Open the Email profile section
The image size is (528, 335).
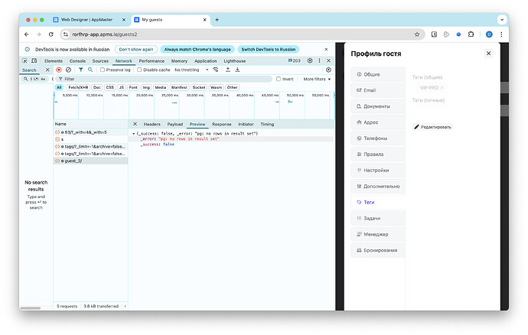(378, 90)
